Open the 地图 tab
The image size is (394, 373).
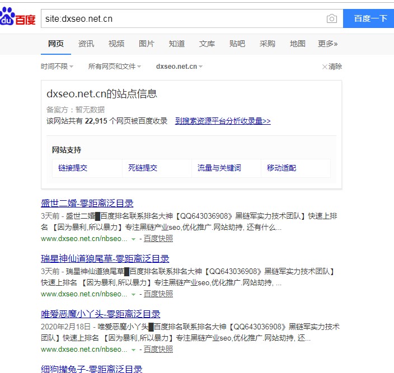coord(298,44)
